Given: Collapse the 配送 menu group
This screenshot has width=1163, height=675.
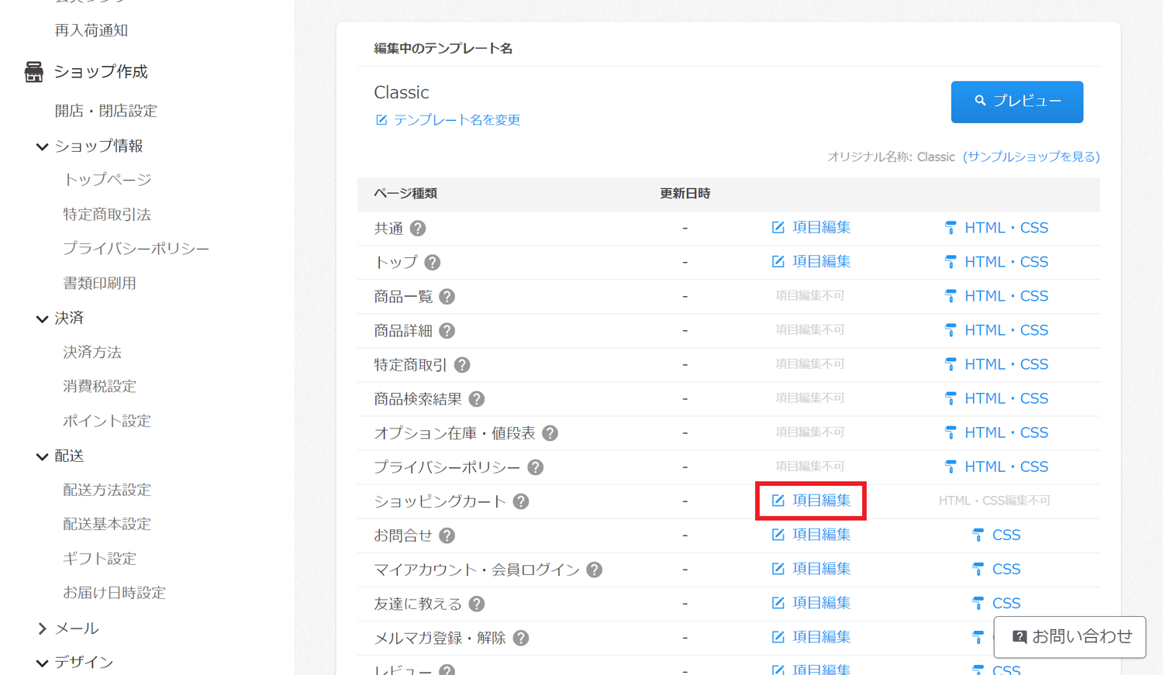Looking at the screenshot, I should 42,456.
